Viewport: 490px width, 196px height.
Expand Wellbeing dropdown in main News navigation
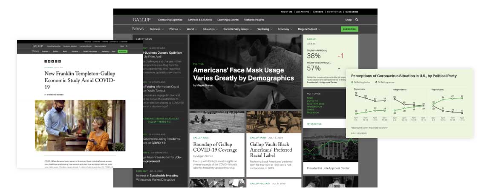click(265, 29)
